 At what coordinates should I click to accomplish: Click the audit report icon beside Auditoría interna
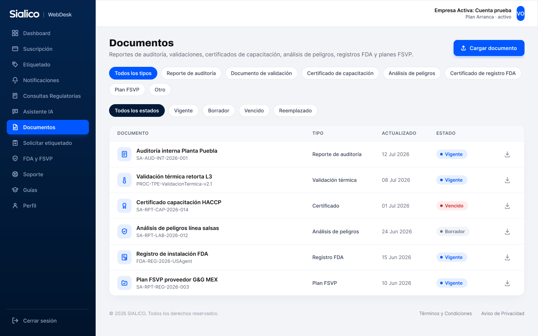(124, 154)
